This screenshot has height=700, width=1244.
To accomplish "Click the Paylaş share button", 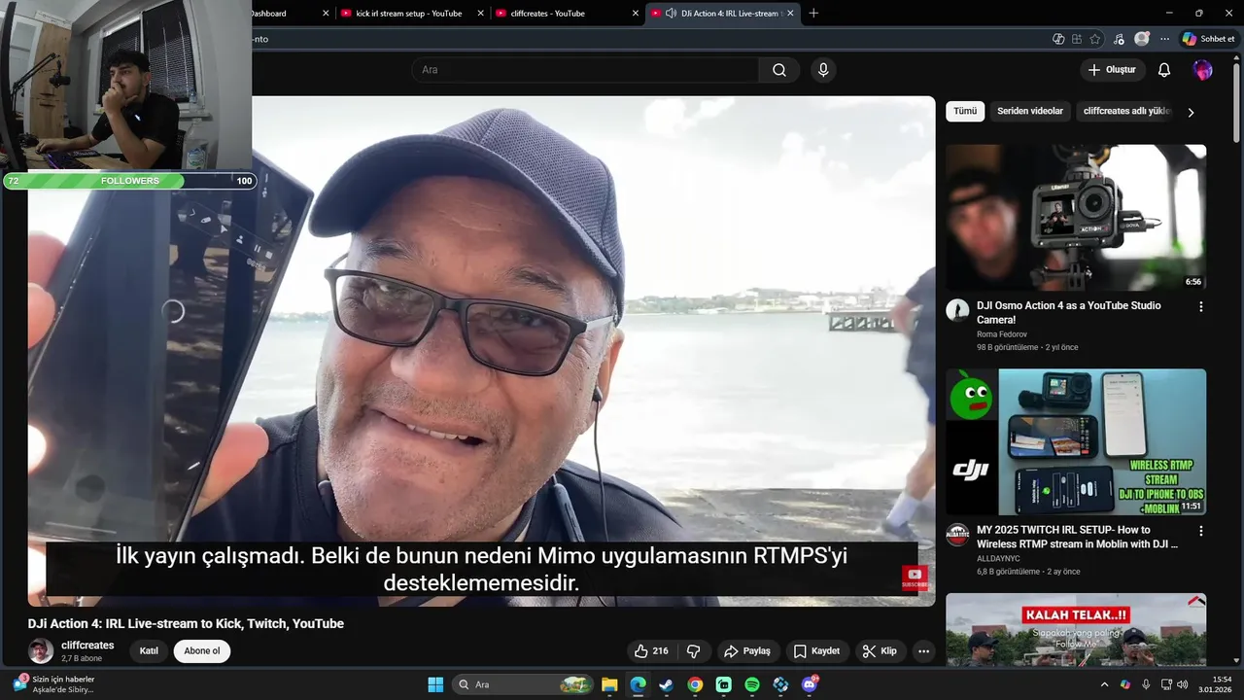I will 747,651.
